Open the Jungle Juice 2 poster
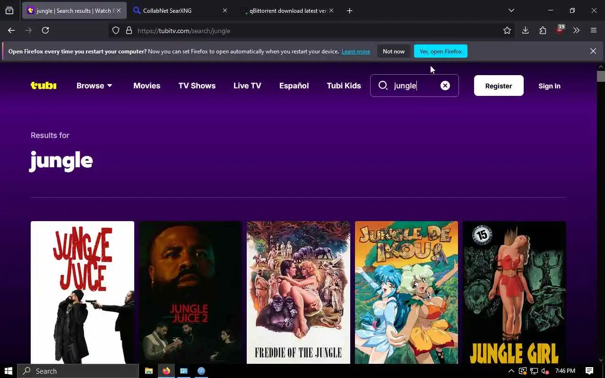This screenshot has width=605, height=378. tap(190, 292)
